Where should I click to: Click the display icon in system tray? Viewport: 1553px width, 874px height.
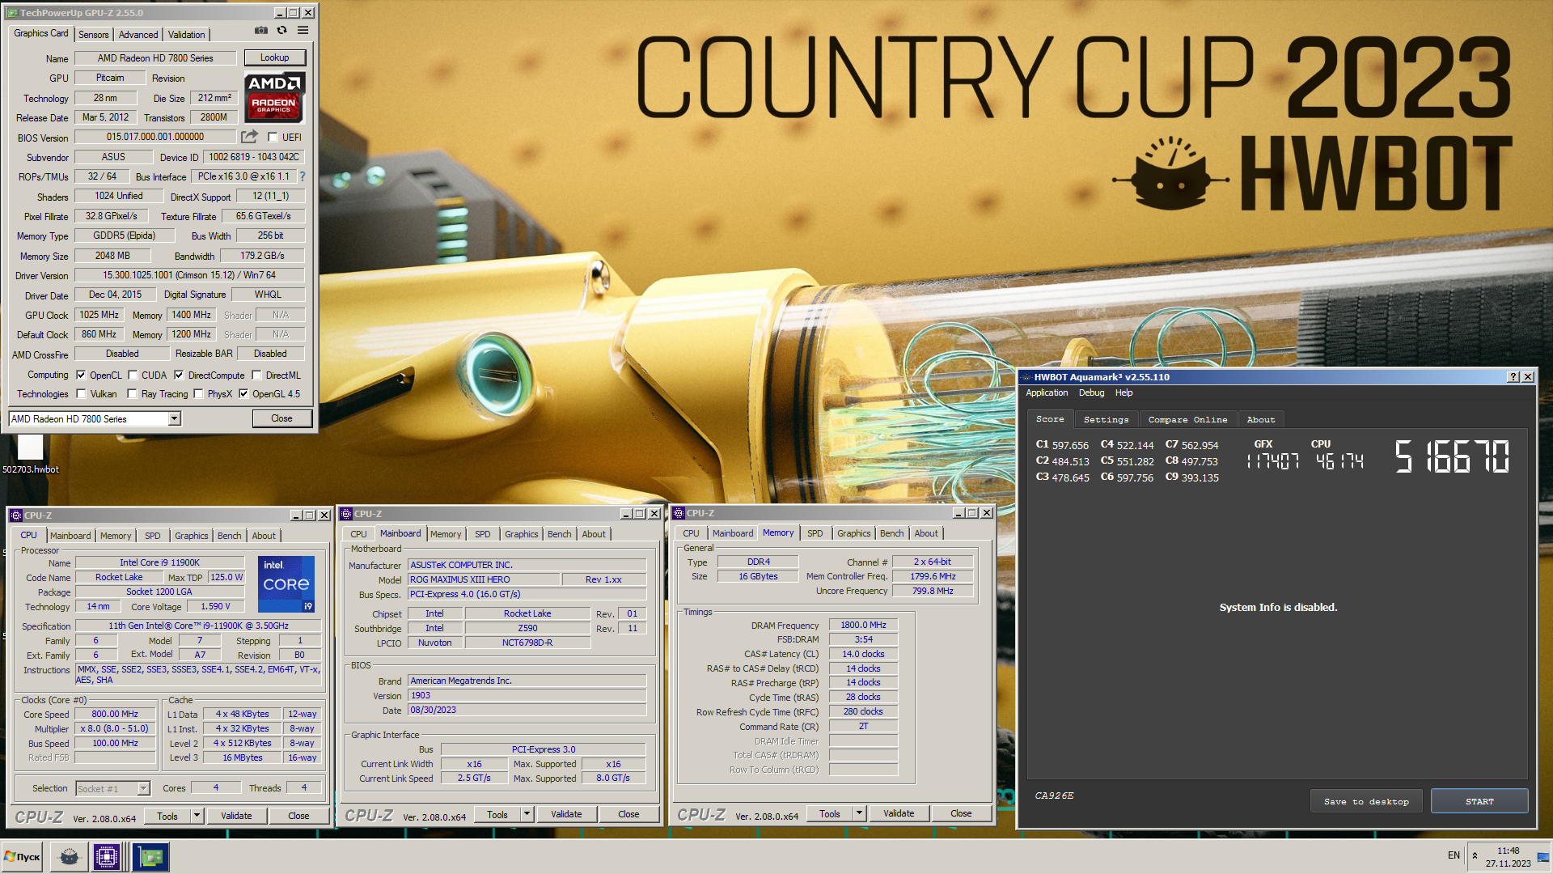pos(1542,856)
